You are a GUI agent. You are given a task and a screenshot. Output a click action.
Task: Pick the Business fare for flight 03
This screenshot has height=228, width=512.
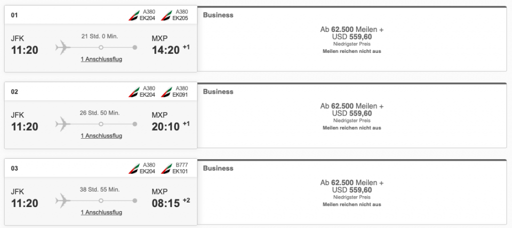(x=352, y=193)
